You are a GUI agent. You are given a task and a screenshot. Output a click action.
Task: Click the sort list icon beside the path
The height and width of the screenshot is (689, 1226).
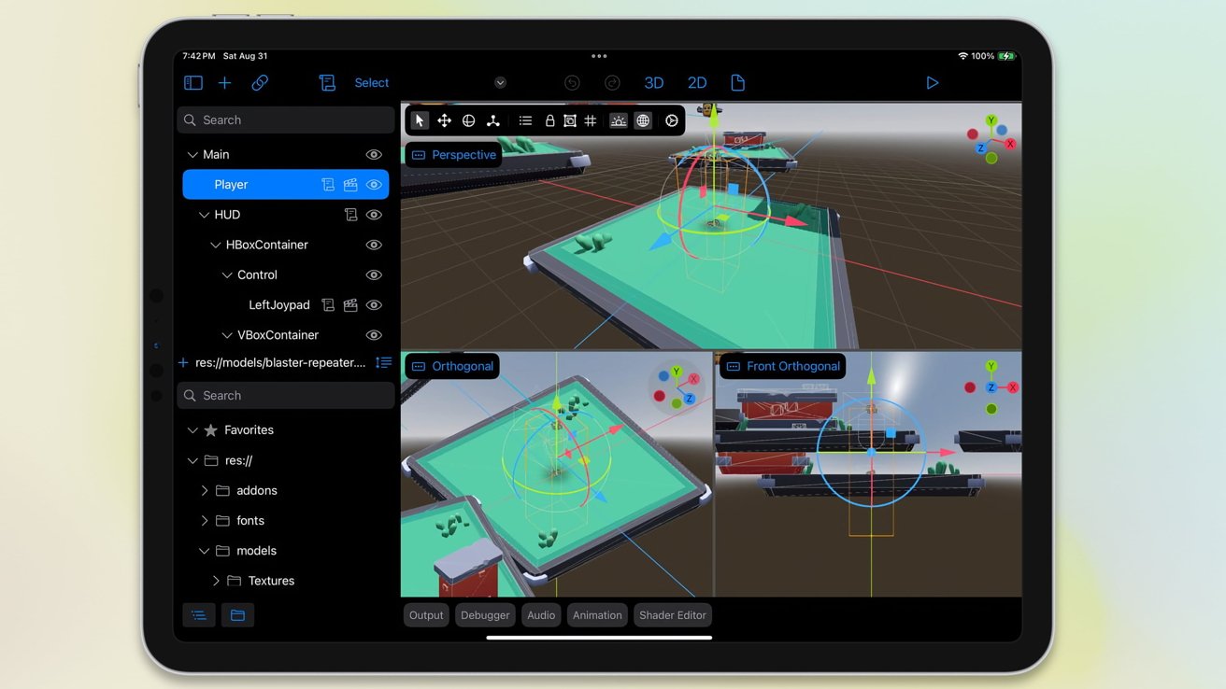tap(383, 362)
